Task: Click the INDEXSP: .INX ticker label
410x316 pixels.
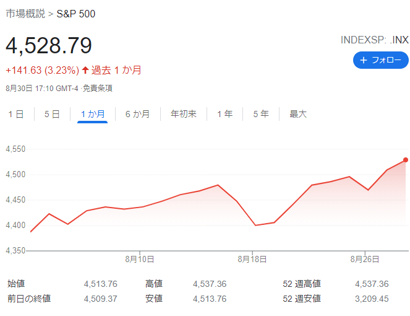Action: [374, 40]
